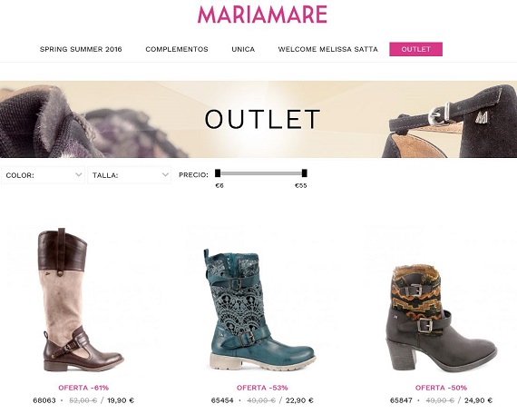The width and height of the screenshot is (517, 414).
Task: Click the Talla dropdown chevron arrow
Action: click(165, 174)
